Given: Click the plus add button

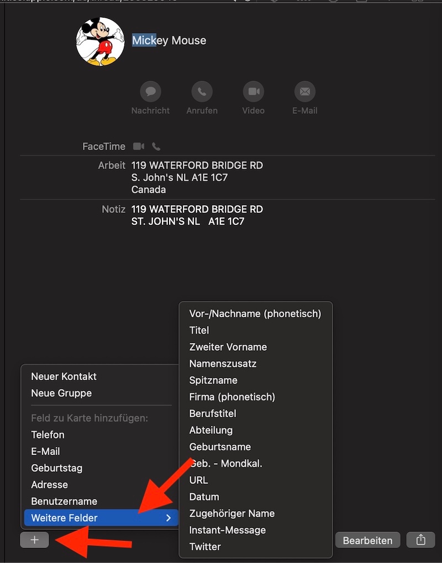Looking at the screenshot, I should click(x=34, y=540).
